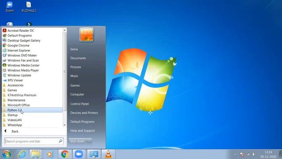
Task: Select the Zoom desktop shortcut
Action: point(10,7)
